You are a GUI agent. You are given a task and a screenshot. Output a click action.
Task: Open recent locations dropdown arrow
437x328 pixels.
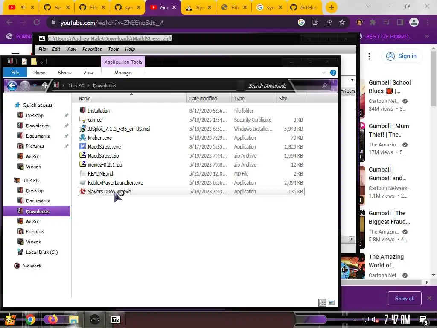pos(35,85)
